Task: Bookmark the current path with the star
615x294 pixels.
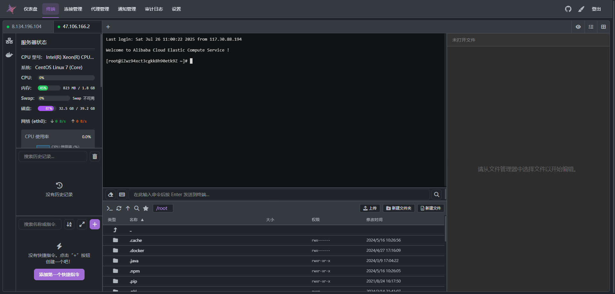Action: [146, 208]
